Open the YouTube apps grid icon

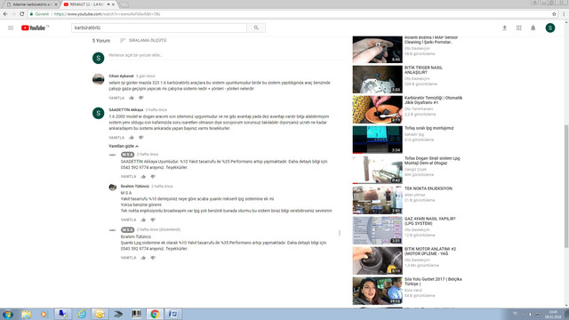pos(519,28)
